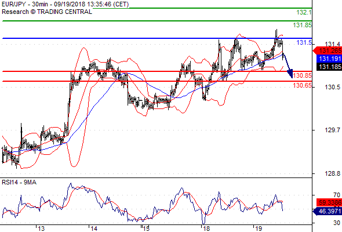
Task: Click the blue 131.5 pivot label
Action: pyautogui.click(x=304, y=42)
